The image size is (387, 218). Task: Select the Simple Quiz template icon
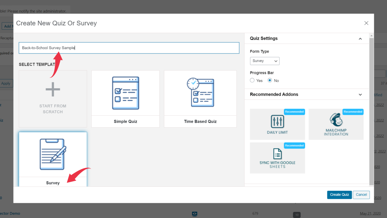coord(125,93)
